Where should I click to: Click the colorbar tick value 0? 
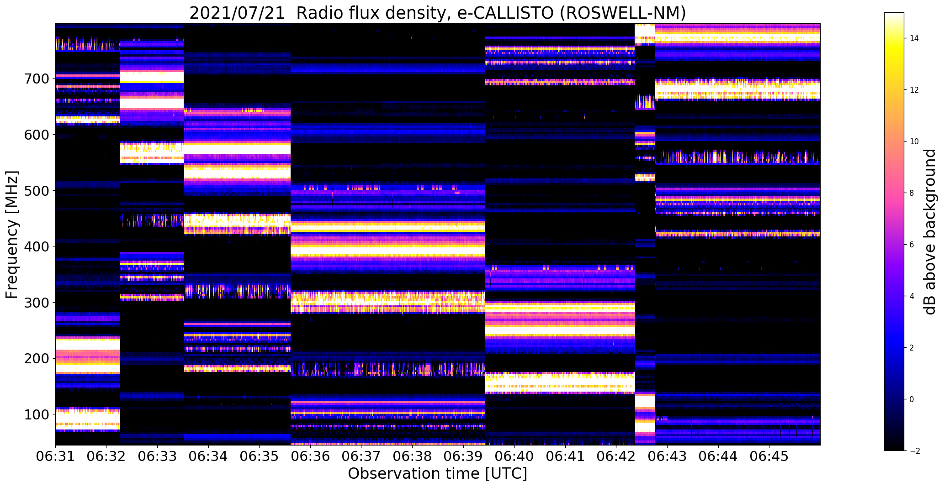point(912,399)
